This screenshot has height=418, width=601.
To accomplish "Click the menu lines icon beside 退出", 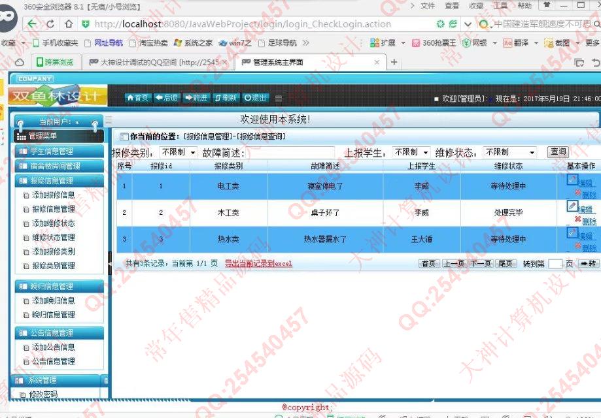I will point(279,99).
